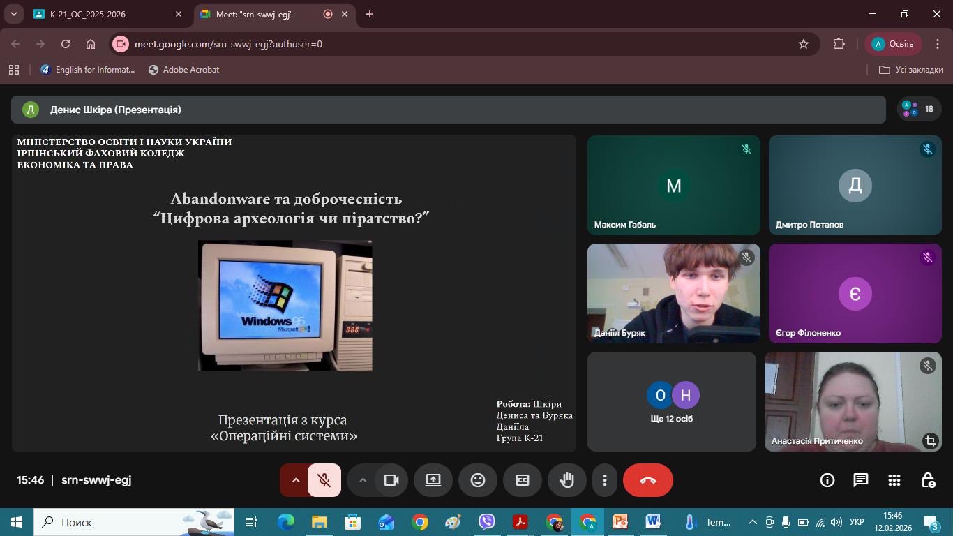Click muted mic icon on Дмитро Потапов tile
This screenshot has height=536, width=953.
click(928, 149)
